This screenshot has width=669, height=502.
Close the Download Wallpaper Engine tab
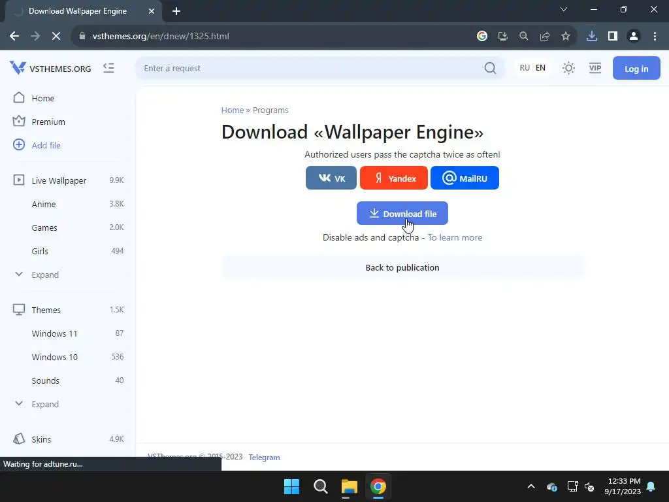152,11
